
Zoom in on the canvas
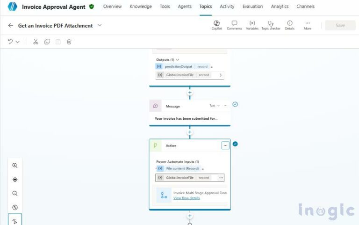pyautogui.click(x=15, y=166)
